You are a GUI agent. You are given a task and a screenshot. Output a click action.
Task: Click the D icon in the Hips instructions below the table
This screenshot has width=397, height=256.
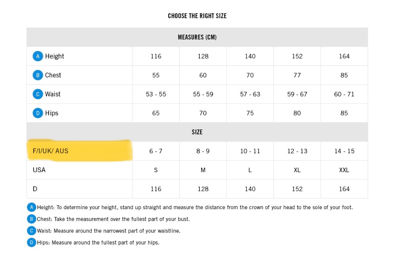pyautogui.click(x=32, y=242)
